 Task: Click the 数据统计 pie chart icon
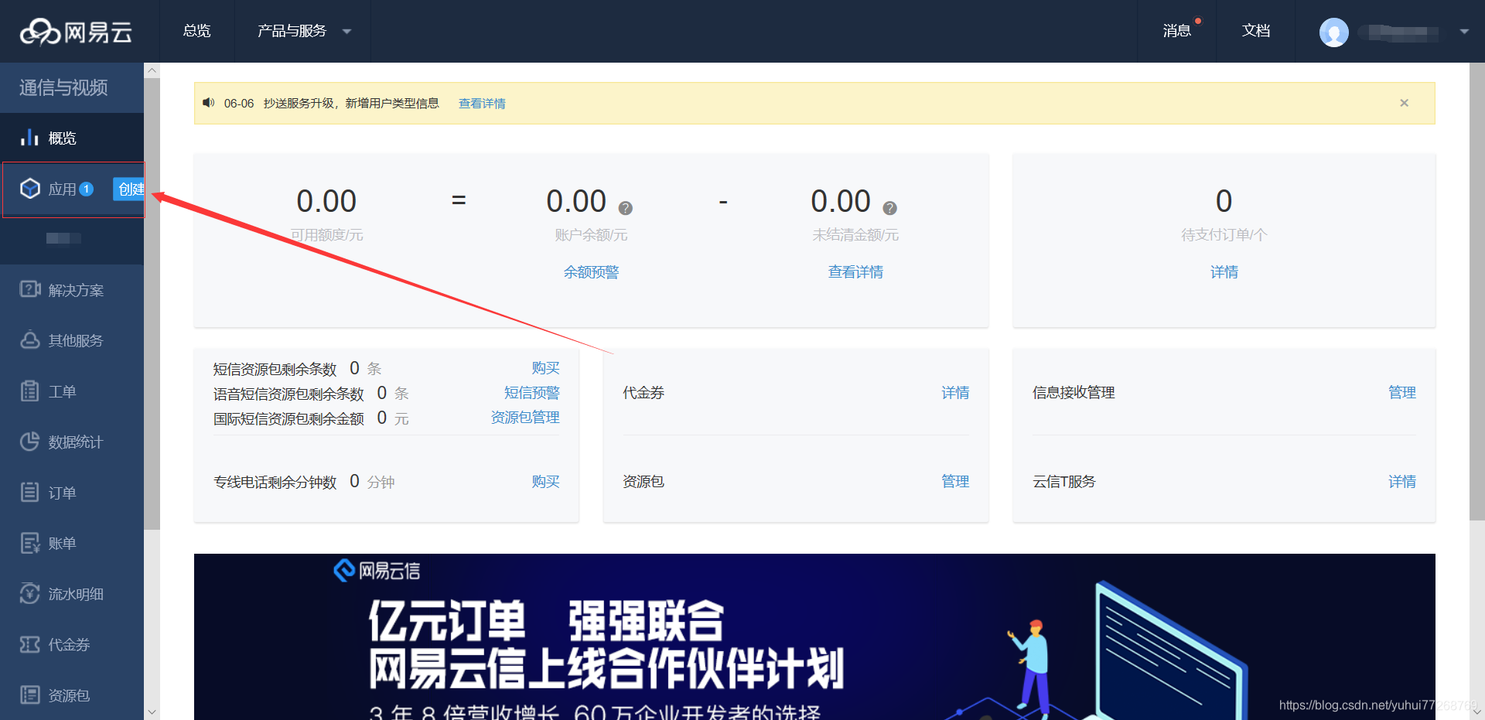point(30,442)
